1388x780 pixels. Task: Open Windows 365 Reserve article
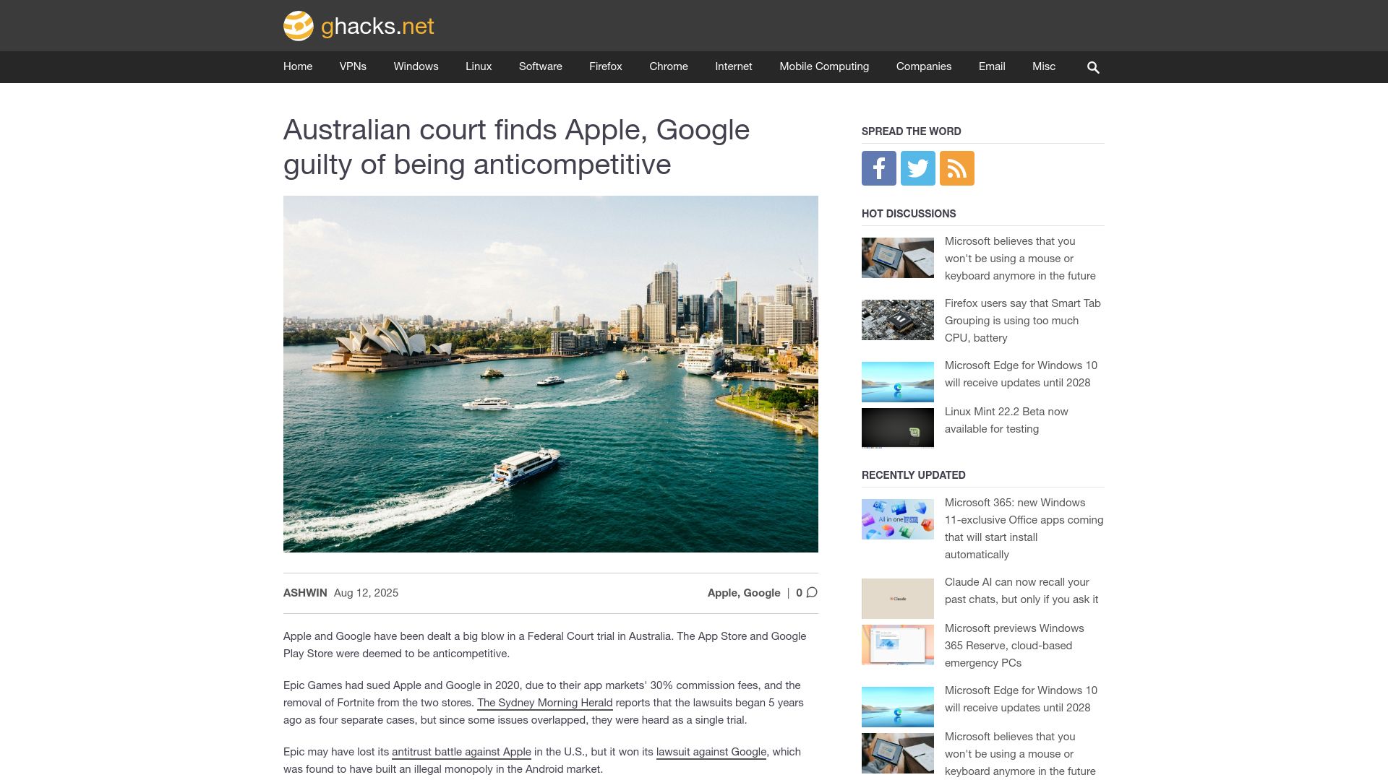1014,646
